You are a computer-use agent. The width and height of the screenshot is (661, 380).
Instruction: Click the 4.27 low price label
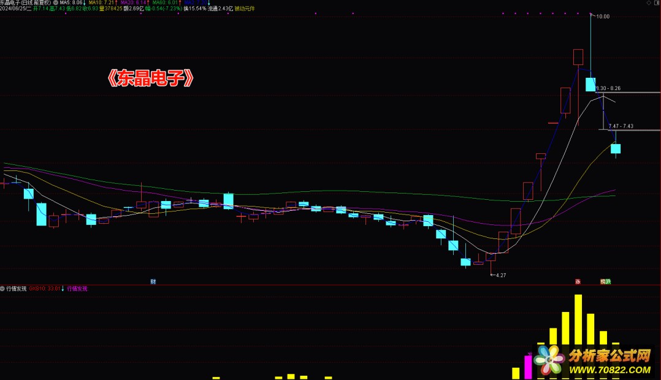(501, 275)
